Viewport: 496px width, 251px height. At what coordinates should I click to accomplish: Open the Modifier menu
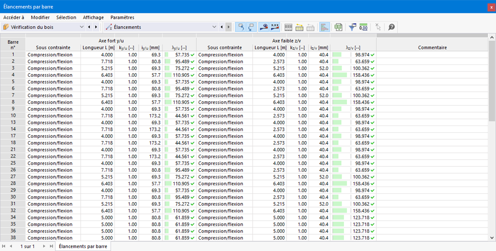coord(40,17)
